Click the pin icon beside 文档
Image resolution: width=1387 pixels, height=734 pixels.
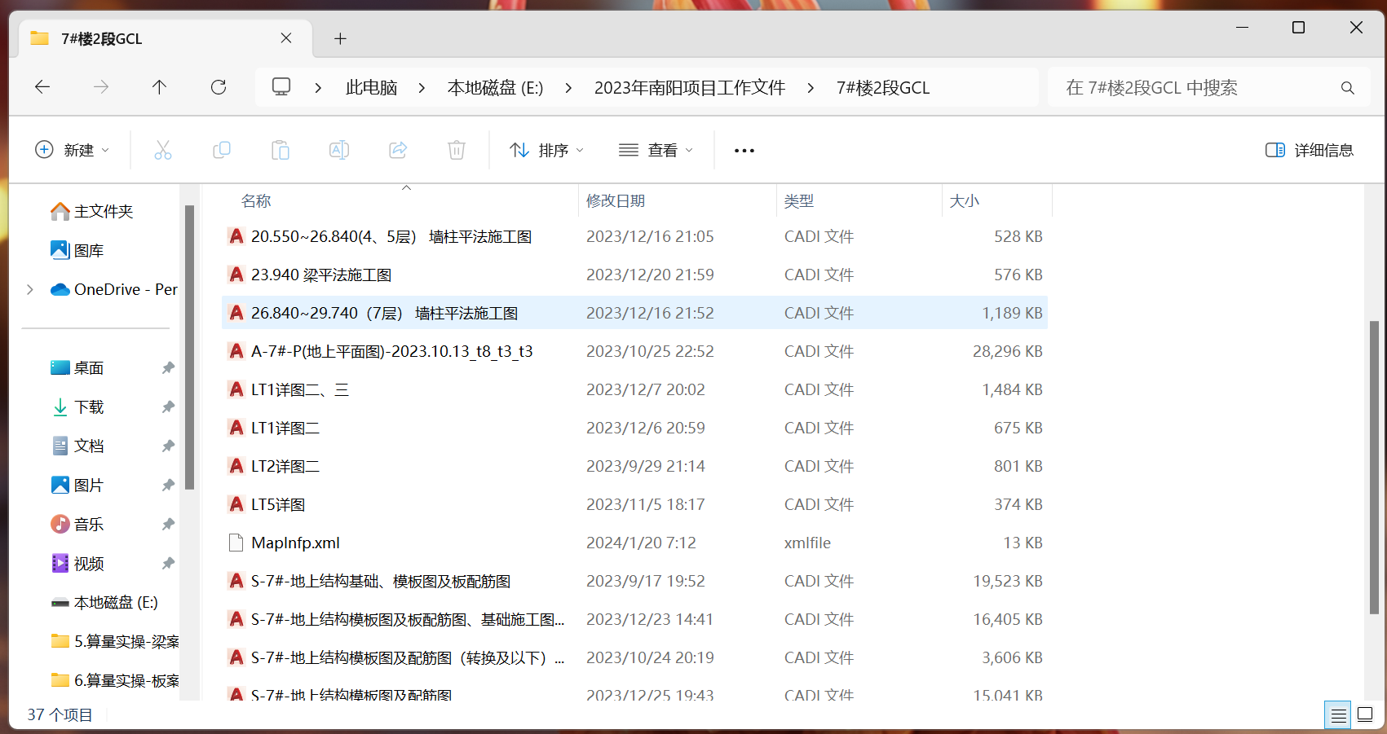tap(168, 446)
